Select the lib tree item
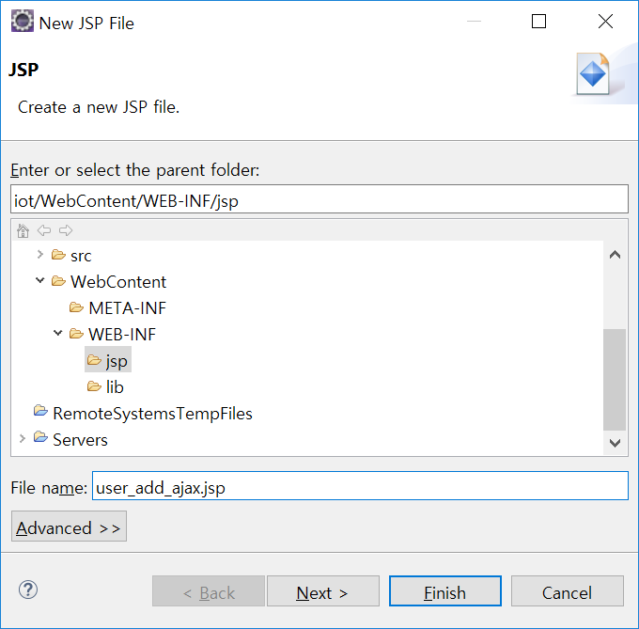The width and height of the screenshot is (639, 629). (115, 386)
